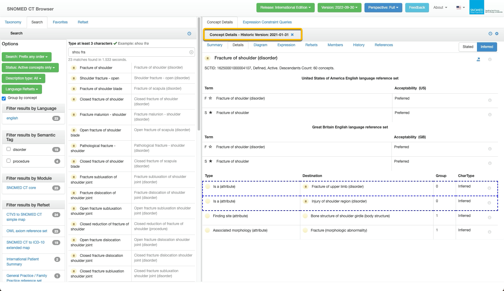
Task: Click info icon on Bone structure of shoulder girdle row
Action: pos(489,217)
